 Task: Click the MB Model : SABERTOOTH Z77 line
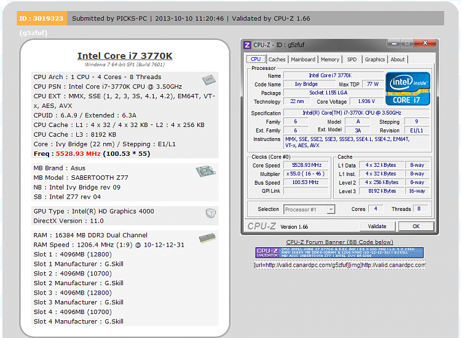coord(81,177)
